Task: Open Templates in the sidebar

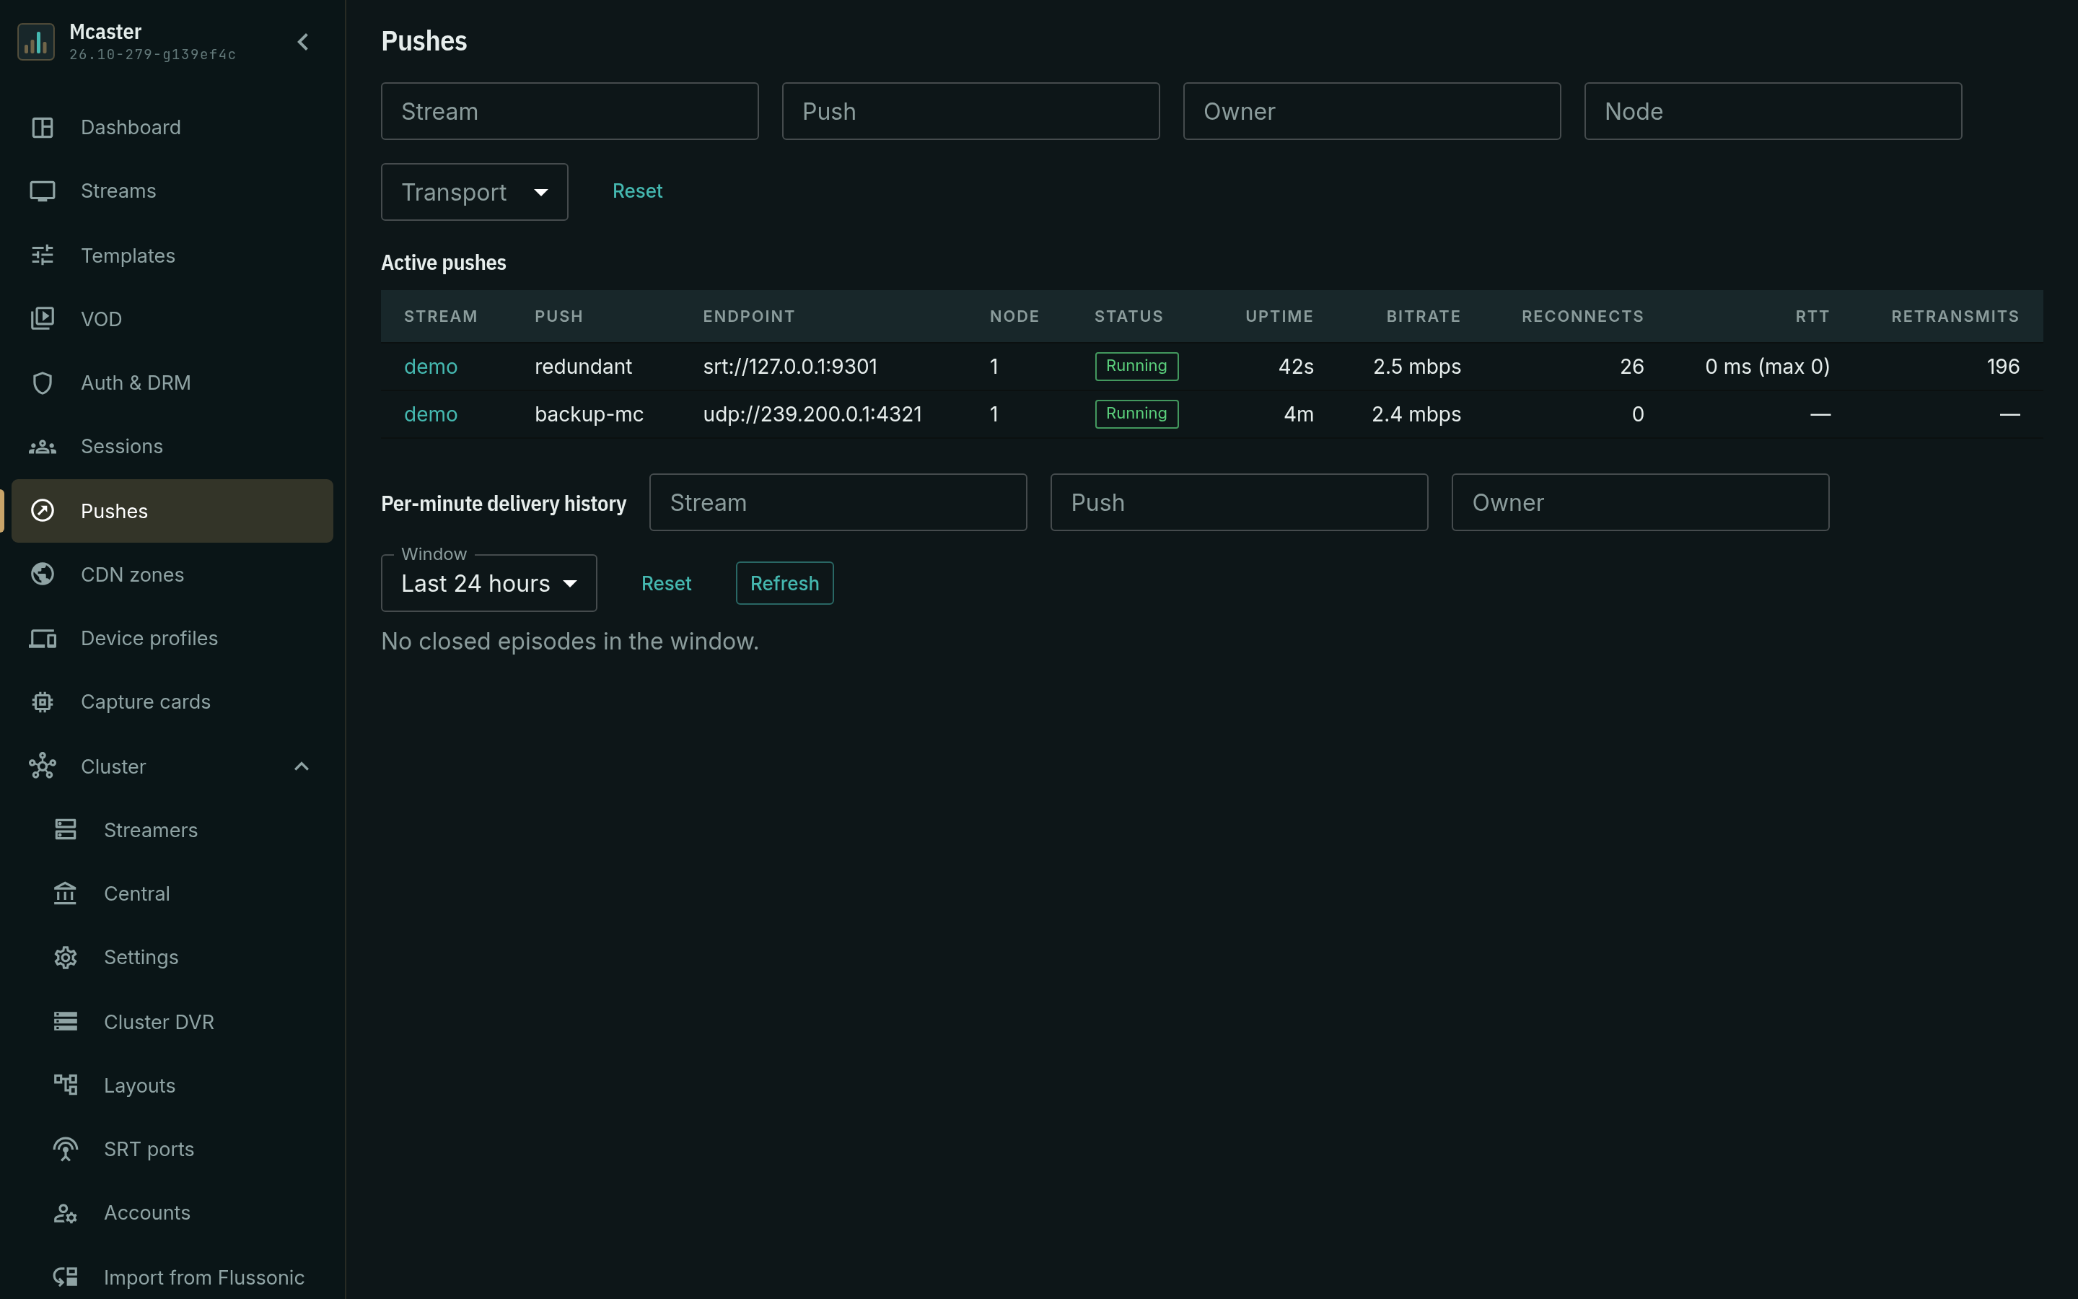Action: tap(172, 255)
